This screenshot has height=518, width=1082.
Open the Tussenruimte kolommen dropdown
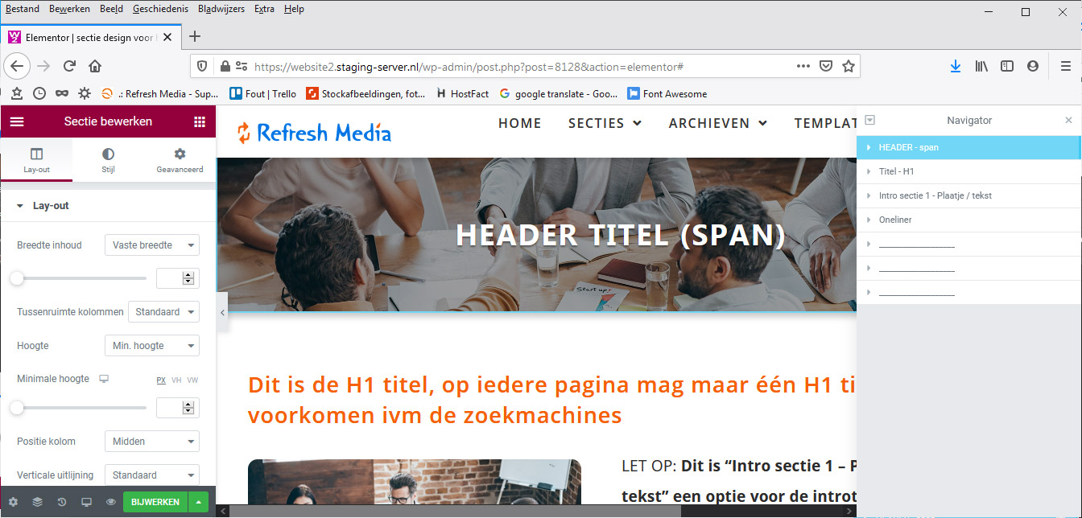point(165,312)
